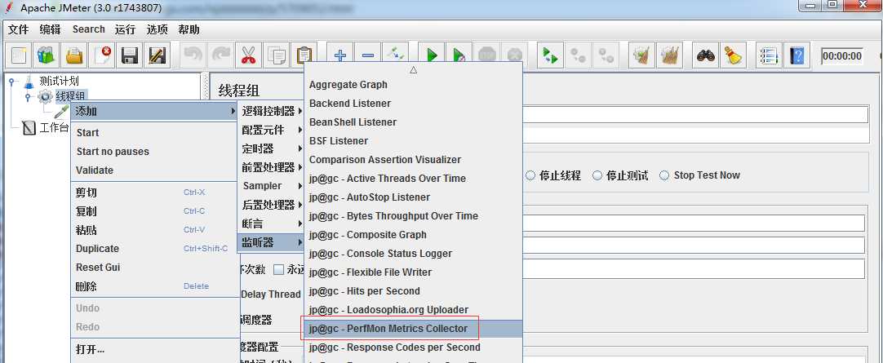Click the Reset Search broom icon
883x363 pixels.
point(733,55)
